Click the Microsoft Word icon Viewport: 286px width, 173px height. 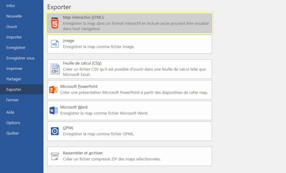pyautogui.click(x=54, y=110)
